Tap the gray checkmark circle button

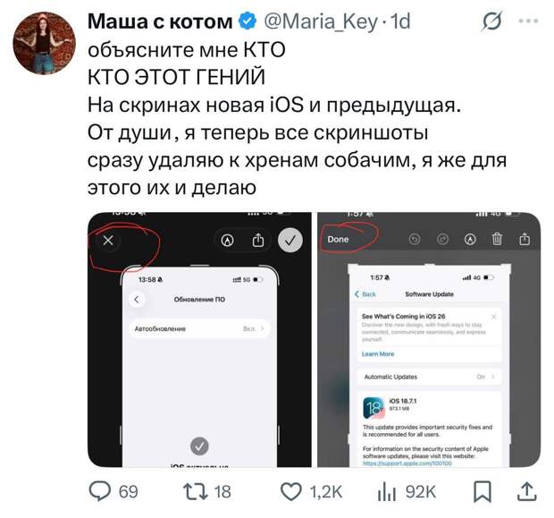(x=290, y=241)
